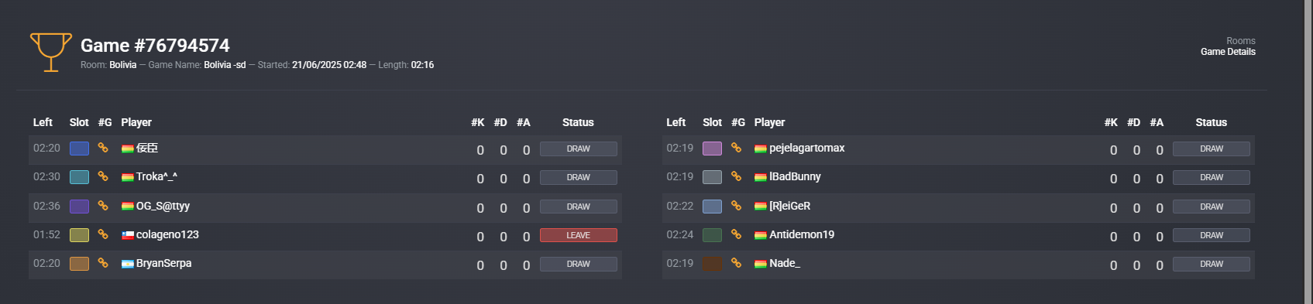Click DRAW status for IBadBunny
Viewport: 1313px width, 304px height.
[x=1212, y=177]
